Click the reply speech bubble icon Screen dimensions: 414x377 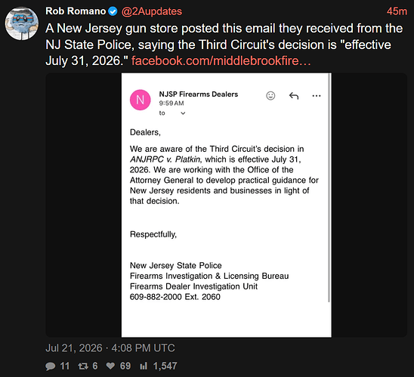tap(50, 366)
